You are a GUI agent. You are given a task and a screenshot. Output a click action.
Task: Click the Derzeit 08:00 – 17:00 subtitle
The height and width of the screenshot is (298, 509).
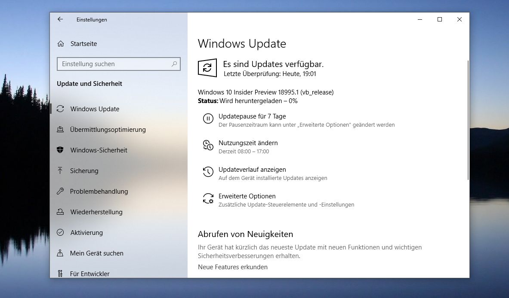(x=244, y=151)
